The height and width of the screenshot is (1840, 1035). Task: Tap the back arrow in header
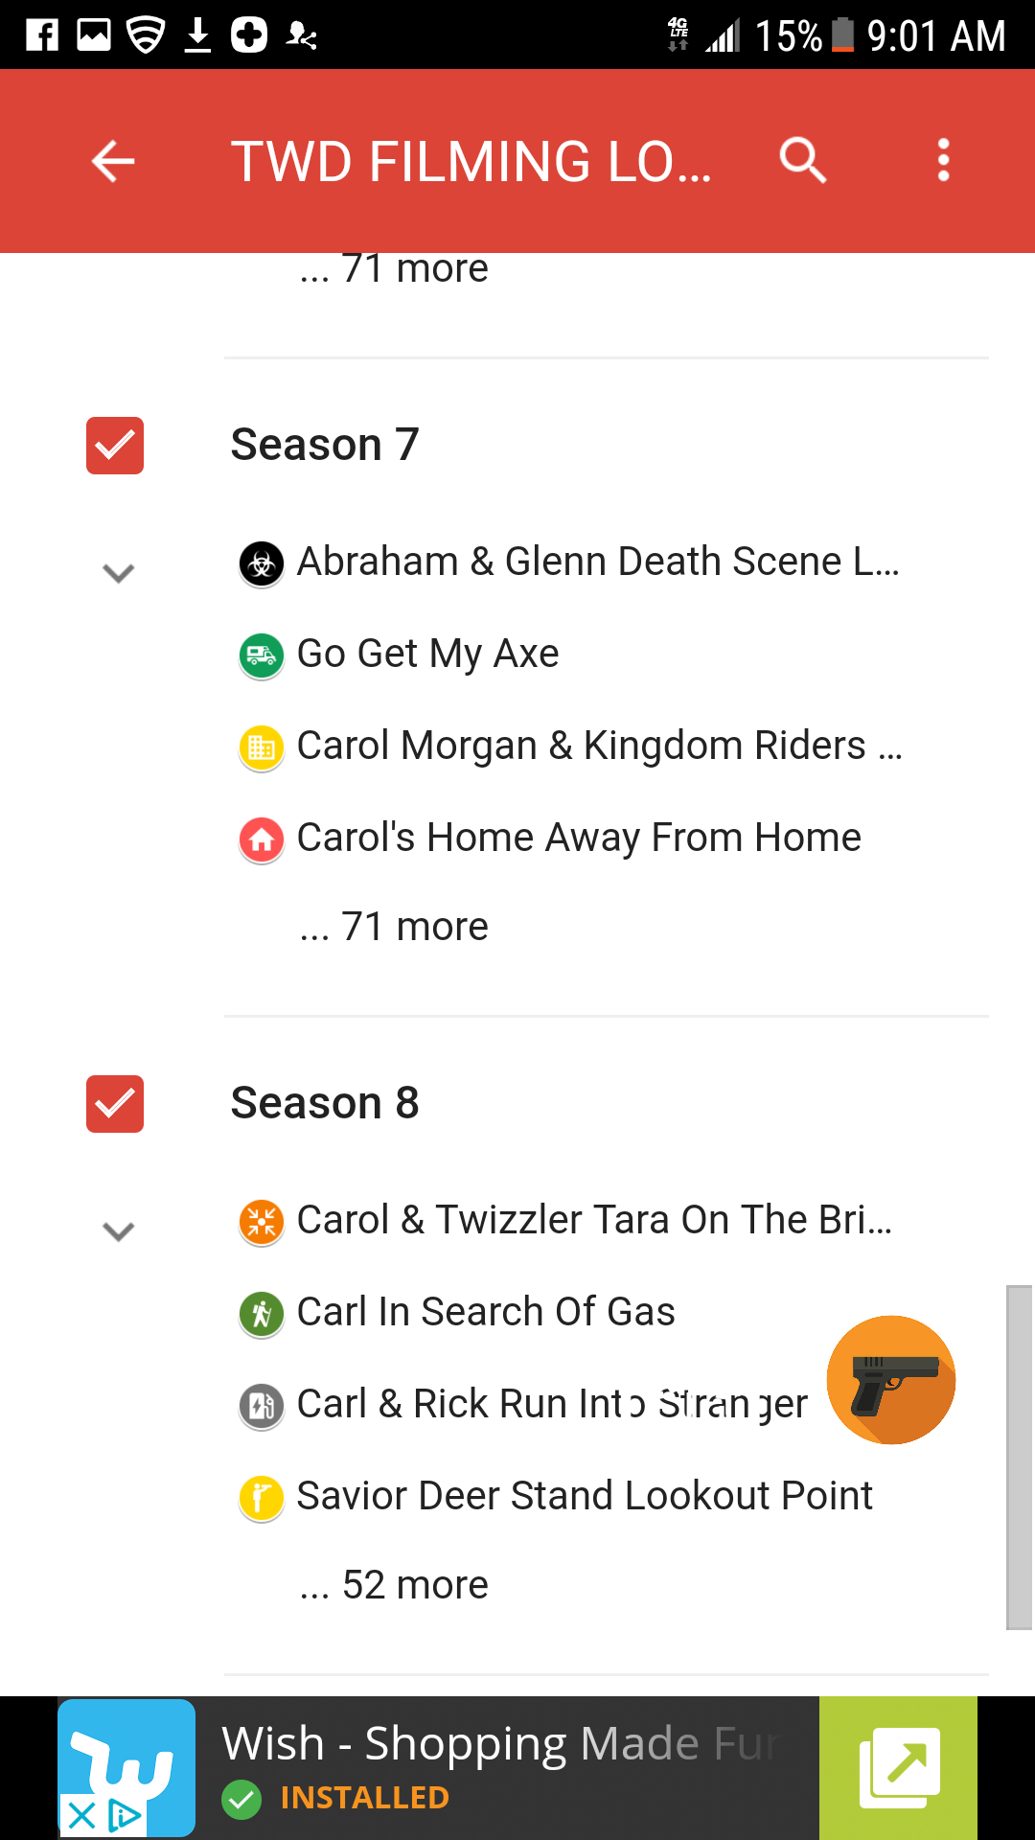click(x=113, y=161)
